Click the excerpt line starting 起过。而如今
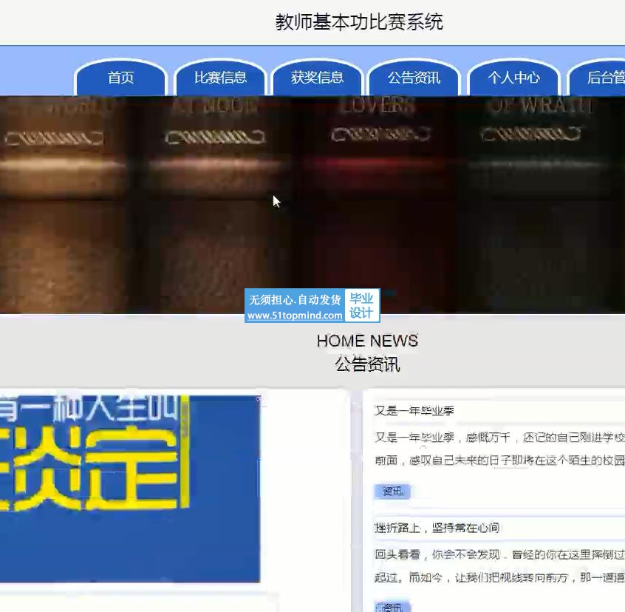Image resolution: width=625 pixels, height=612 pixels. tap(499, 577)
